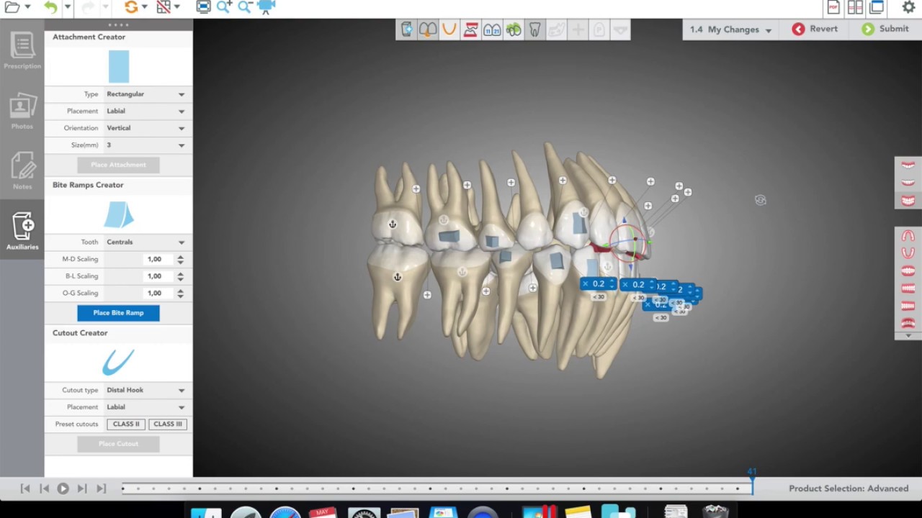The image size is (922, 518).
Task: Open the PDF export icon
Action: pos(833,7)
